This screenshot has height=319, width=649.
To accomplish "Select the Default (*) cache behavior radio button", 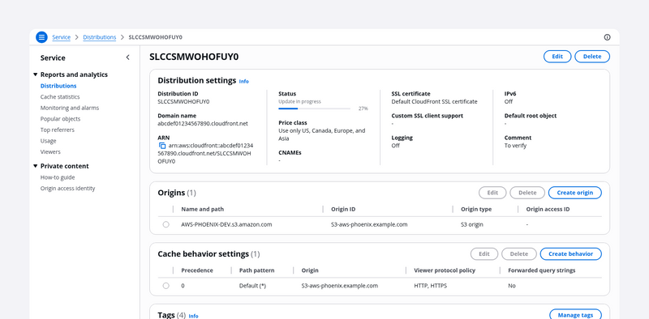I will pyautogui.click(x=166, y=286).
